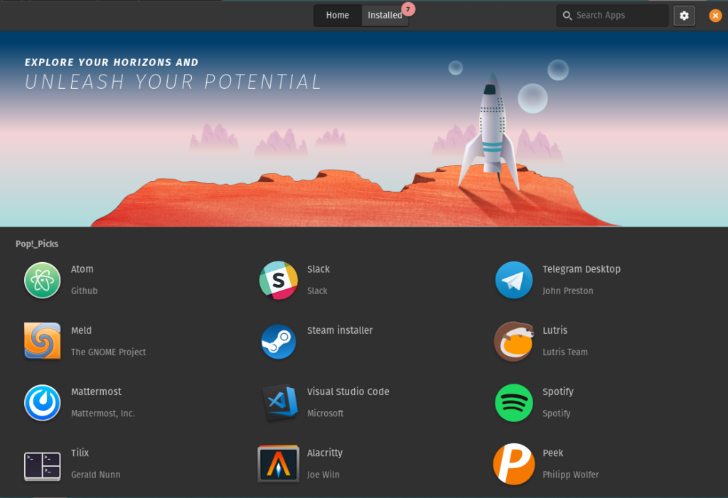Click the Lutris Team label
728x498 pixels.
tap(565, 352)
